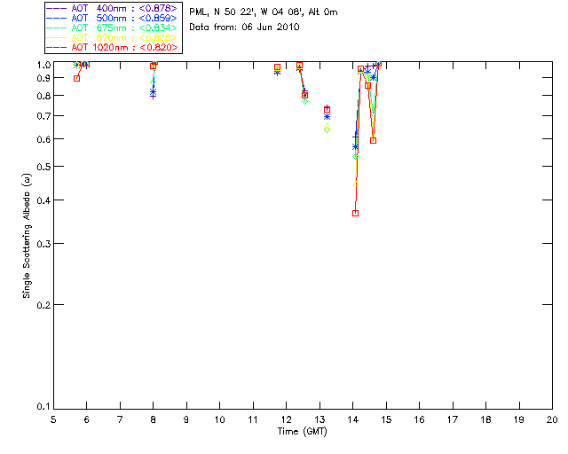The height and width of the screenshot is (454, 568).
Task: Click the red square marker at 0.9 before time 6
Action: (76, 78)
